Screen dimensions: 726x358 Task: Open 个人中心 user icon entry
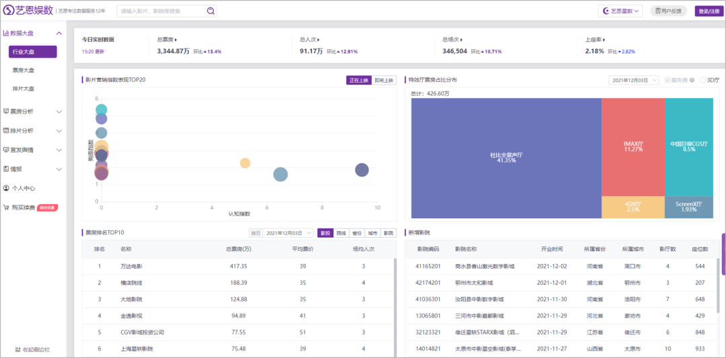pyautogui.click(x=6, y=188)
